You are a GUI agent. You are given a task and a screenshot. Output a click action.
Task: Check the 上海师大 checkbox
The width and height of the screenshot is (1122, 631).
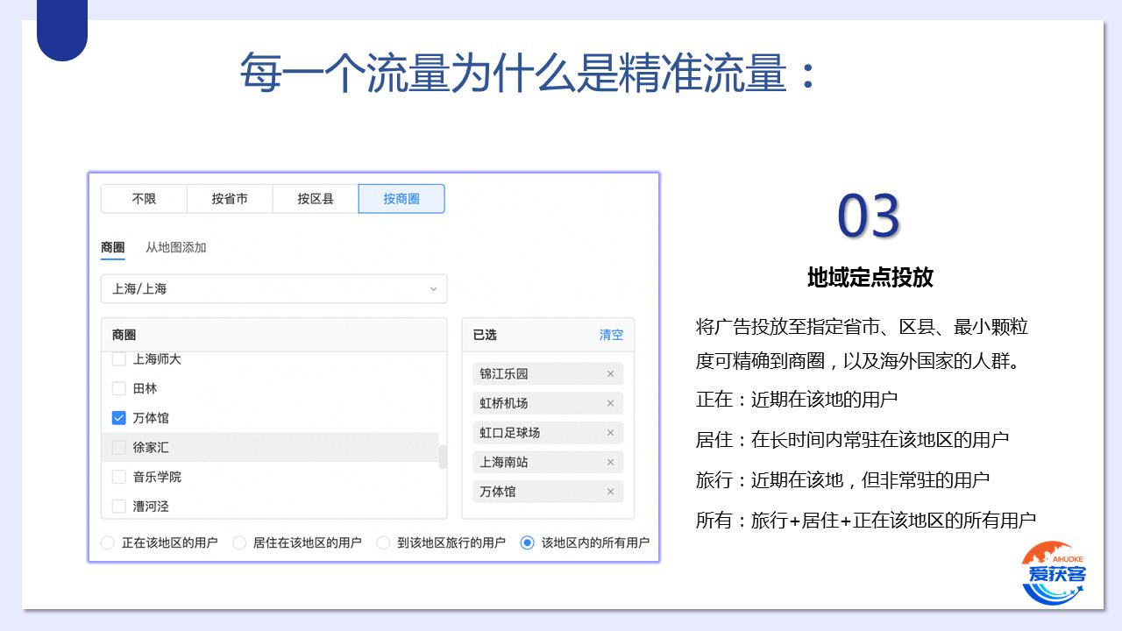pos(119,359)
